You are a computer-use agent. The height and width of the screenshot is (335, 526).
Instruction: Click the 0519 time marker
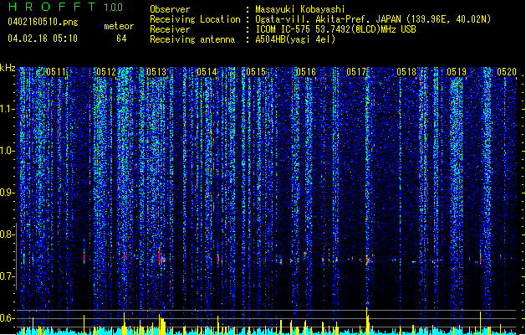pyautogui.click(x=457, y=72)
